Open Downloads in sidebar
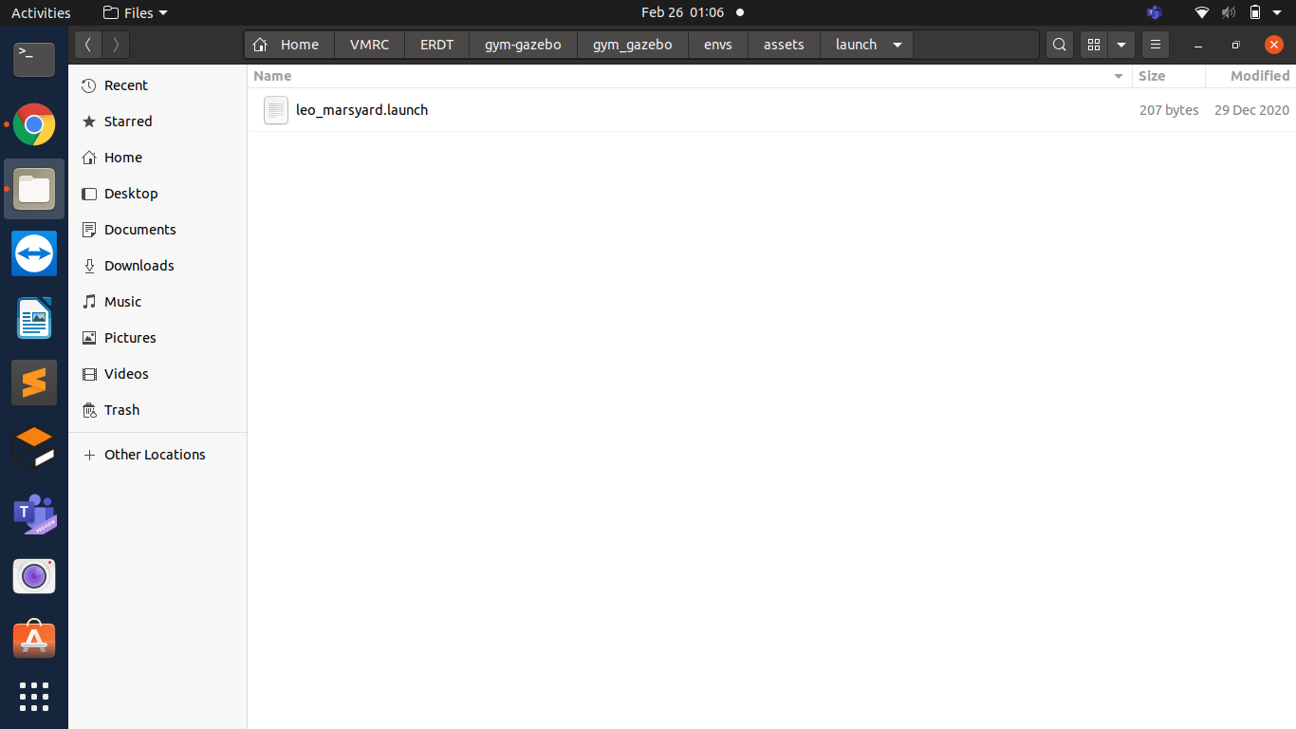The height and width of the screenshot is (729, 1296). (157, 266)
